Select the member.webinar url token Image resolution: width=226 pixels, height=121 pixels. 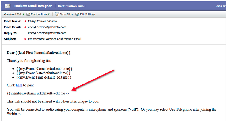coord(38,93)
